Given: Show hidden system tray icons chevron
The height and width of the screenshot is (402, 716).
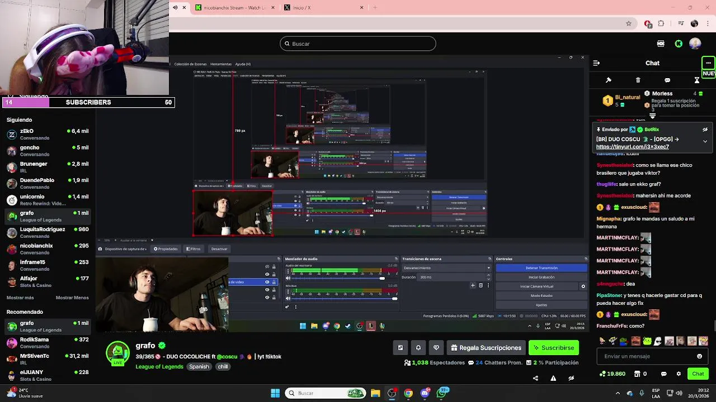Looking at the screenshot, I should point(618,393).
